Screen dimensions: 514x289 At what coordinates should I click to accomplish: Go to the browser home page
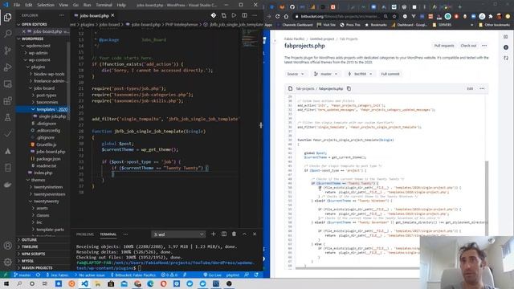point(286,16)
